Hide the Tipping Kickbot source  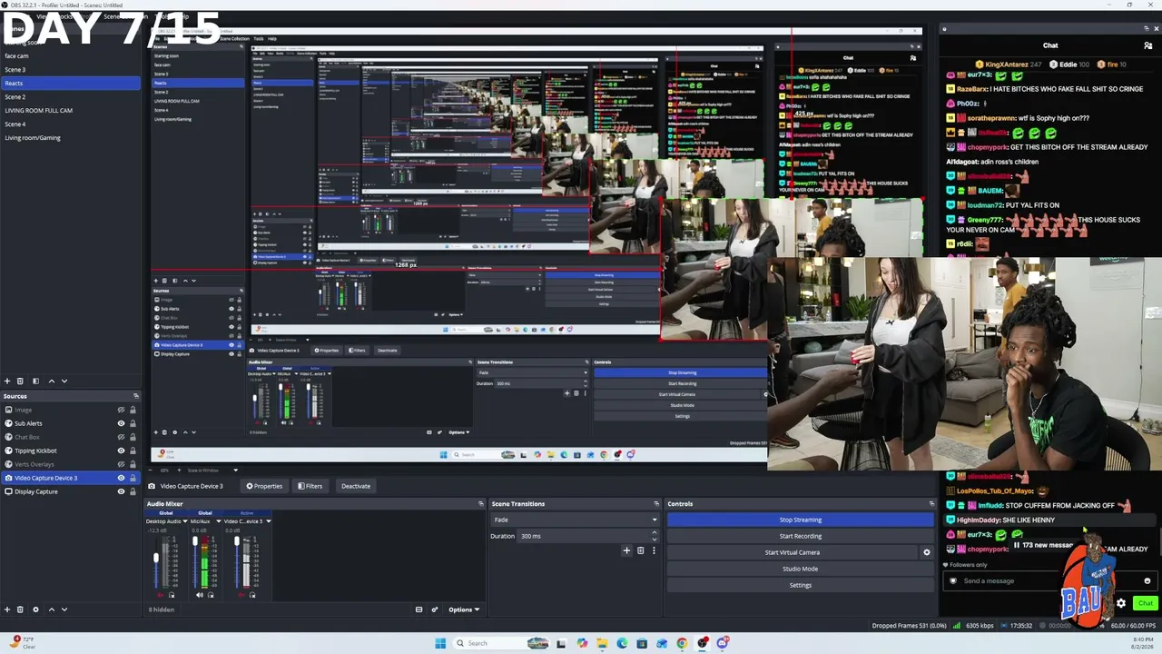tap(121, 451)
